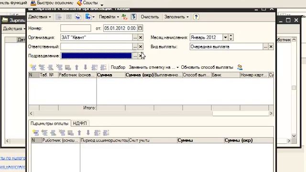Move the row up in the workers table

point(76,67)
